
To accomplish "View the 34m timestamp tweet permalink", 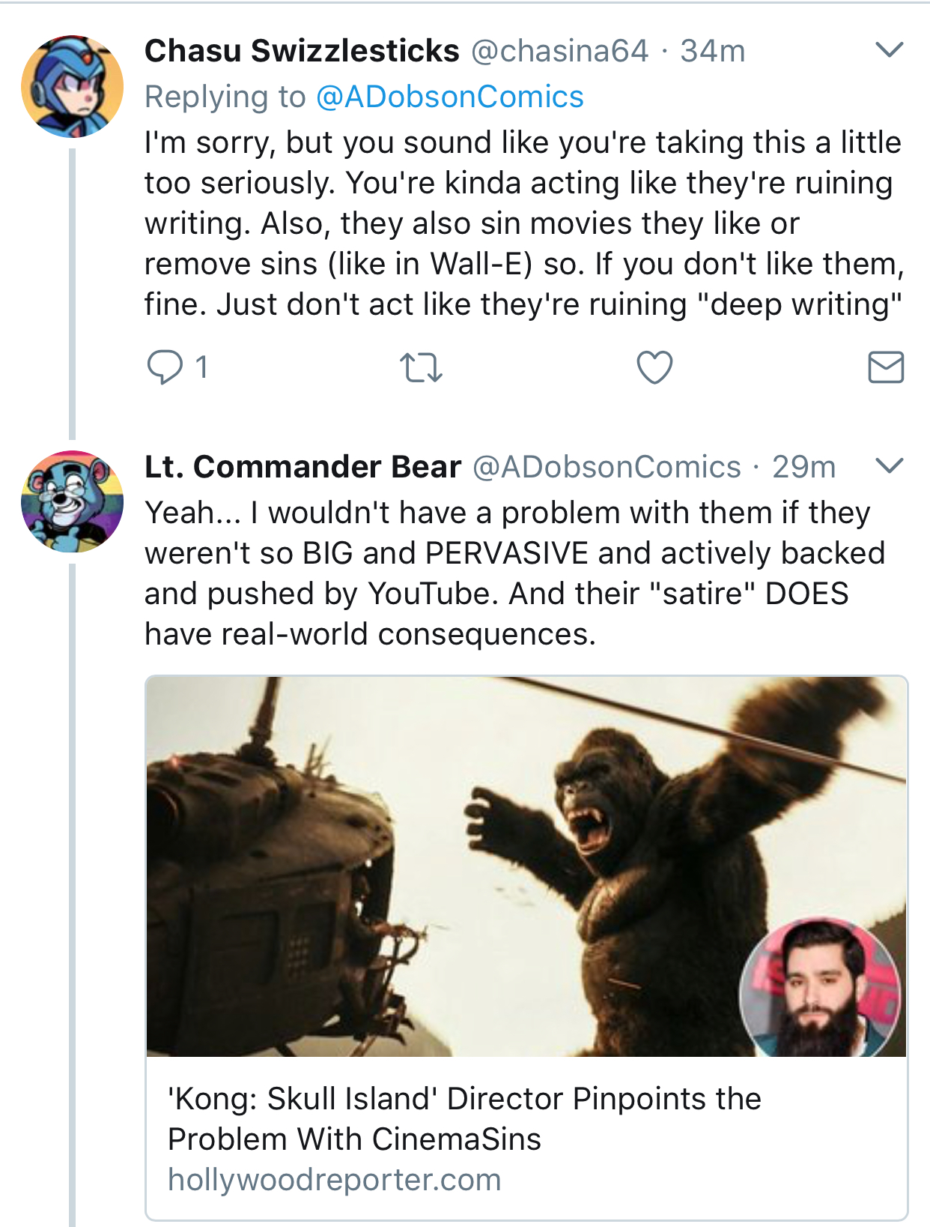I will [713, 51].
